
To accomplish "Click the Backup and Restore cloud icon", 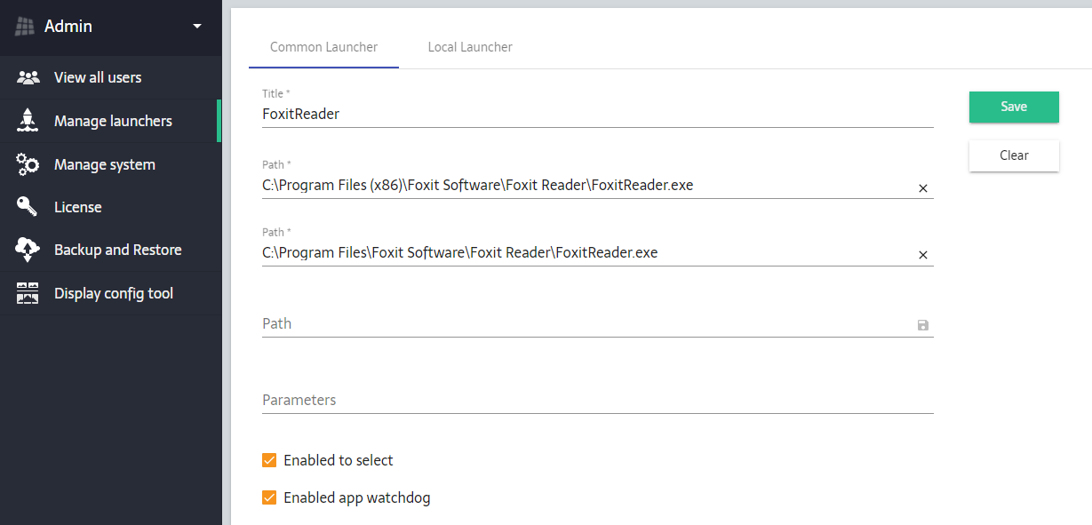I will pyautogui.click(x=28, y=251).
